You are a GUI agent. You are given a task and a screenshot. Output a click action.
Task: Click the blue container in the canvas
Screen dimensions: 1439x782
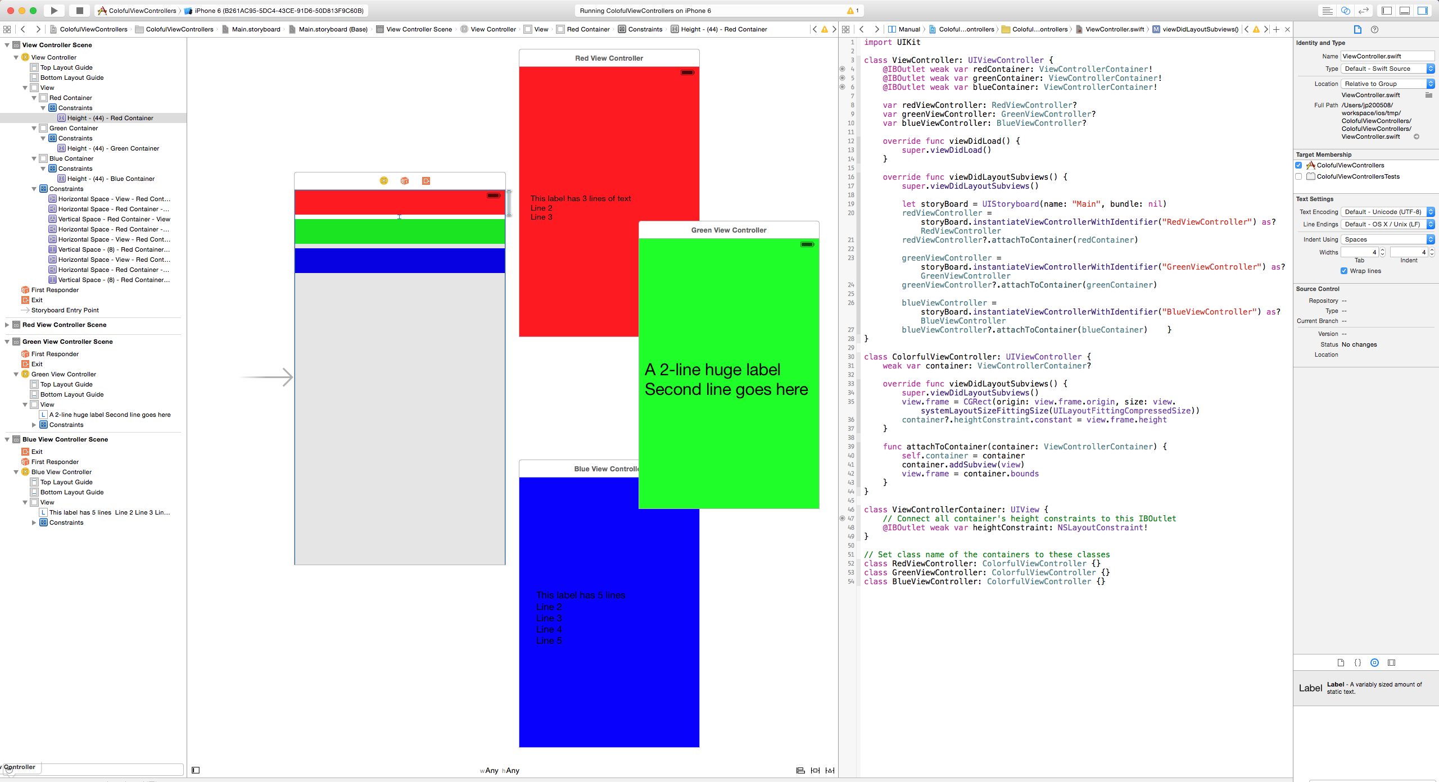pos(400,261)
